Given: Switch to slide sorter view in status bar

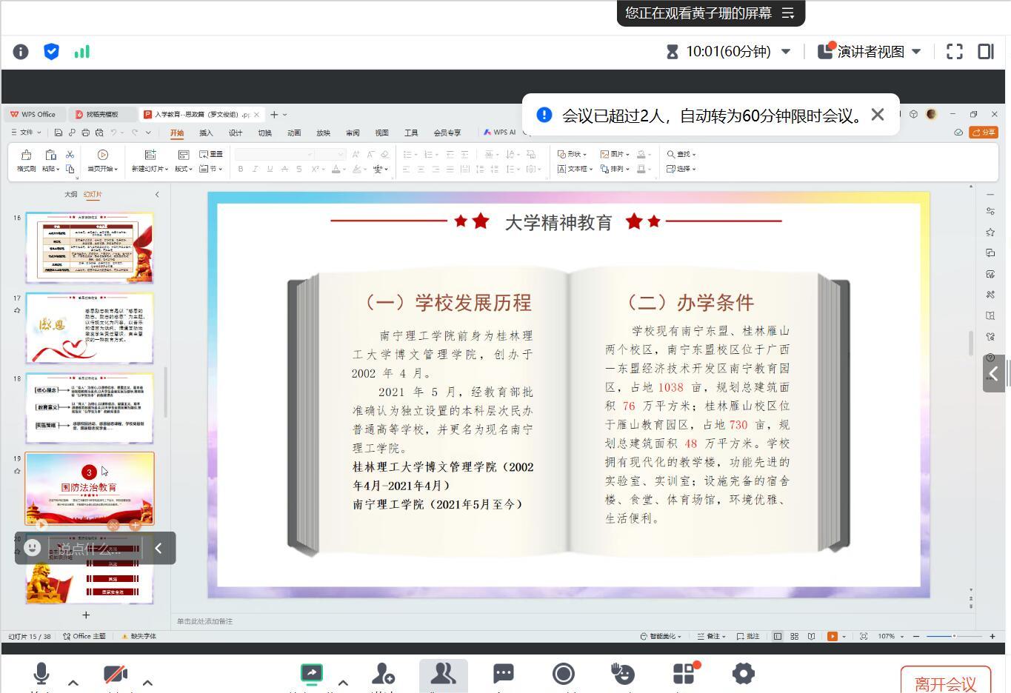Looking at the screenshot, I should [794, 637].
